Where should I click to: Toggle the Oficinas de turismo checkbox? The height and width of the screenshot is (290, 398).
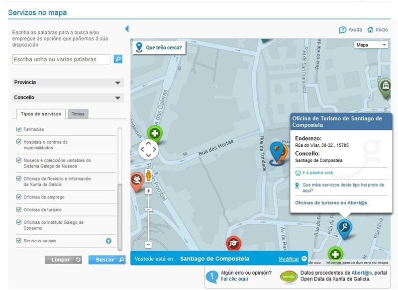19,210
